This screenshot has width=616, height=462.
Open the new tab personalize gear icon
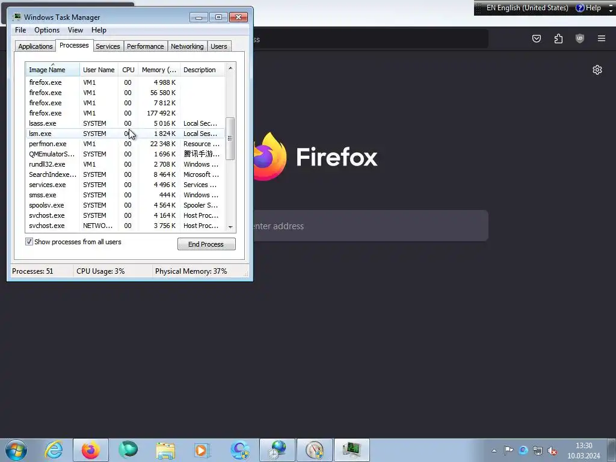pyautogui.click(x=597, y=70)
